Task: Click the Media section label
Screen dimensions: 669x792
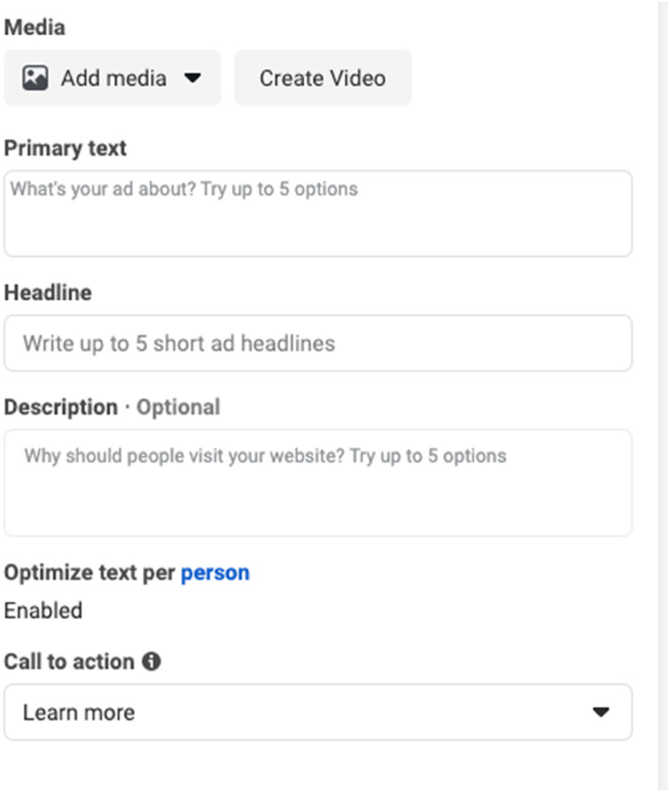Action: [x=34, y=28]
